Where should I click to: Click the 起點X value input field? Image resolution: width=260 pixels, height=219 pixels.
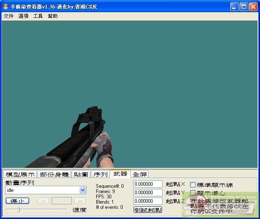click(x=148, y=185)
